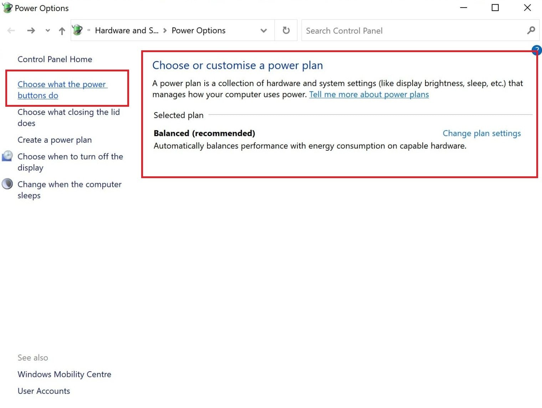Click the display clock icon in sidebar
The width and height of the screenshot is (542, 408).
tap(7, 156)
